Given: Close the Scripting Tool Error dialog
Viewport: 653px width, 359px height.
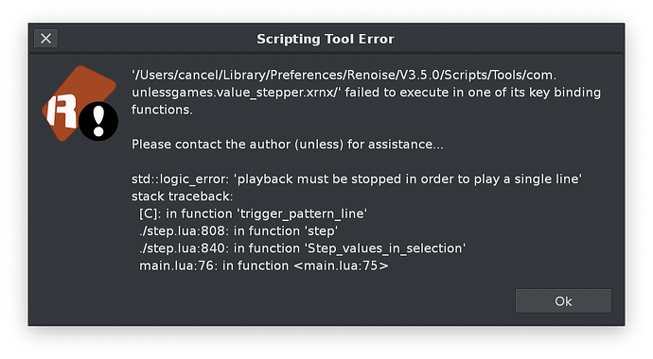Looking at the screenshot, I should coord(45,39).
